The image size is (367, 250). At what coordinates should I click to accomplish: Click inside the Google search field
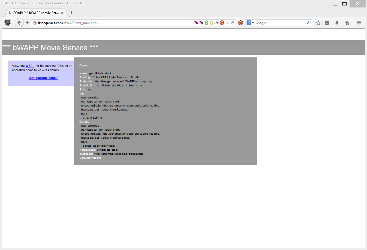pyautogui.click(x=280, y=23)
